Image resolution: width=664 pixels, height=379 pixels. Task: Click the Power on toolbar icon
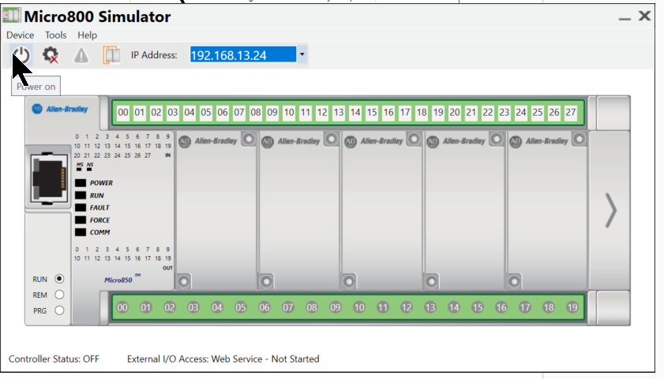pyautogui.click(x=21, y=55)
